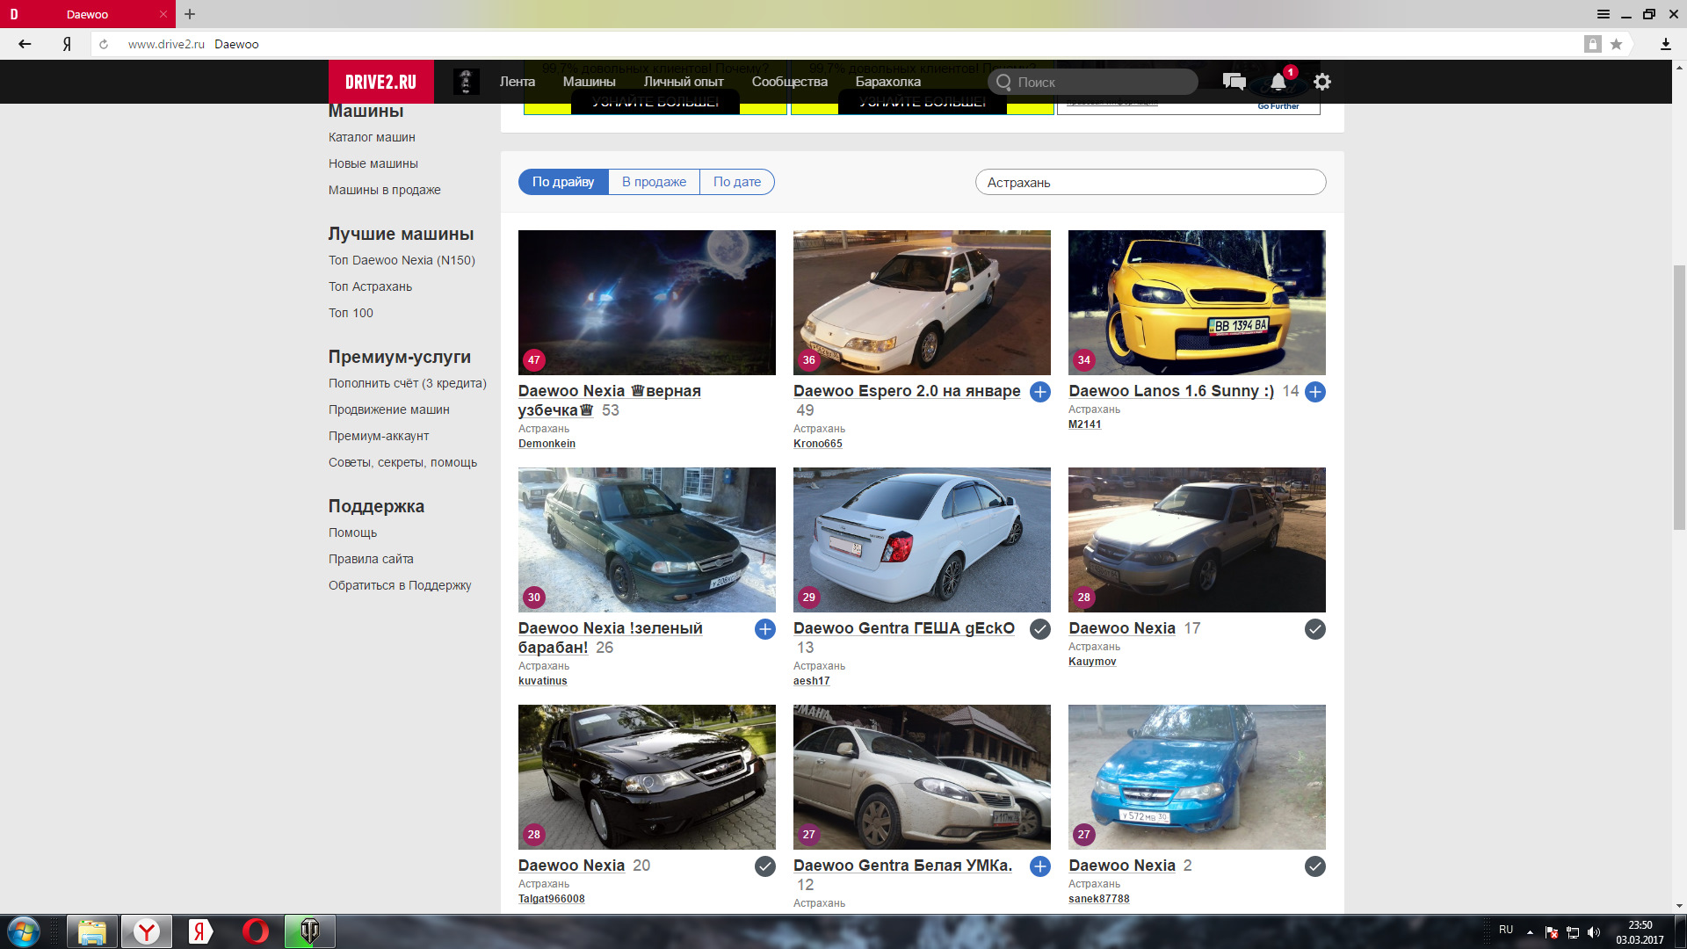The image size is (1687, 949).
Task: Open browser hamburger menu
Action: (x=1603, y=14)
